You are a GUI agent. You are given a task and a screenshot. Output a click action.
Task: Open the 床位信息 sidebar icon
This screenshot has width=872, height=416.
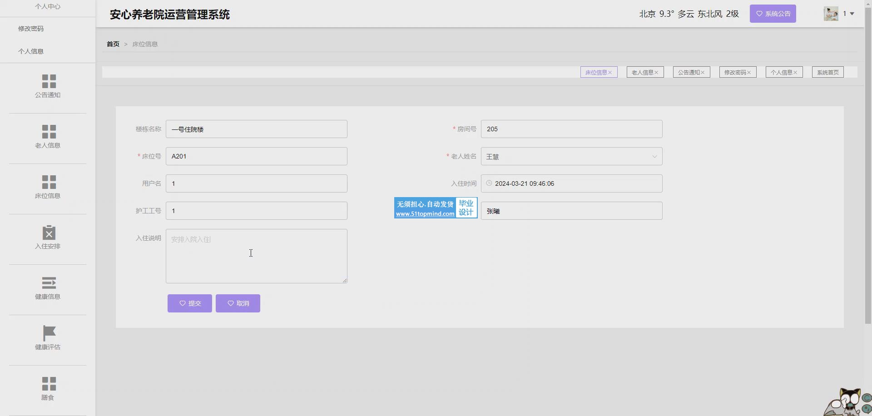[49, 182]
